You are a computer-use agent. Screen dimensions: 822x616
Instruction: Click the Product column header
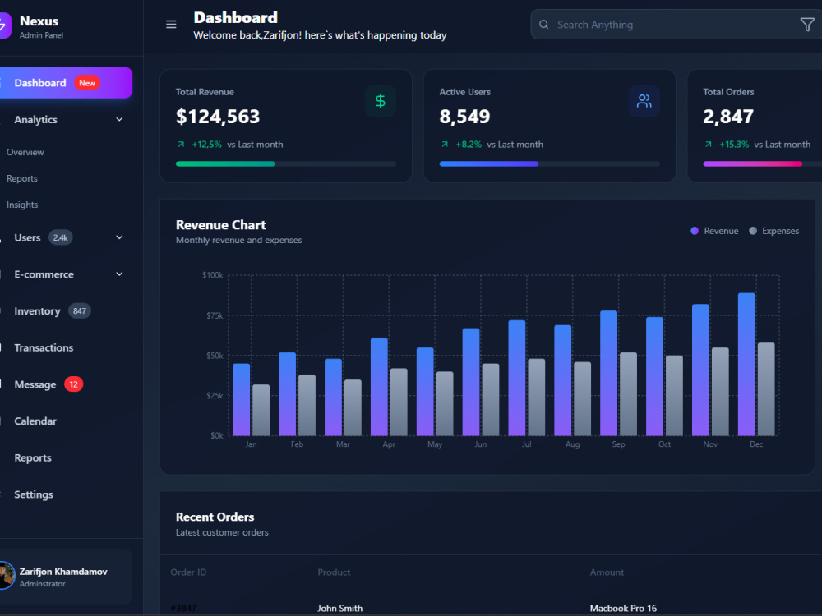coord(334,572)
